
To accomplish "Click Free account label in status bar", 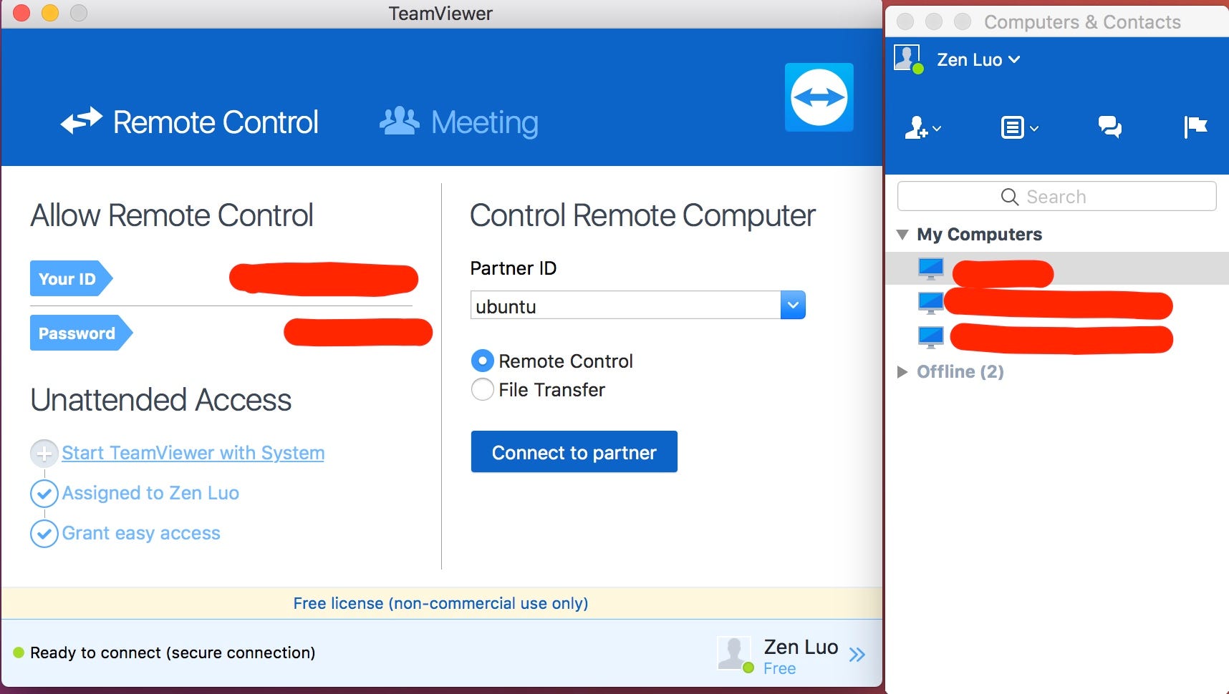I will (x=780, y=668).
